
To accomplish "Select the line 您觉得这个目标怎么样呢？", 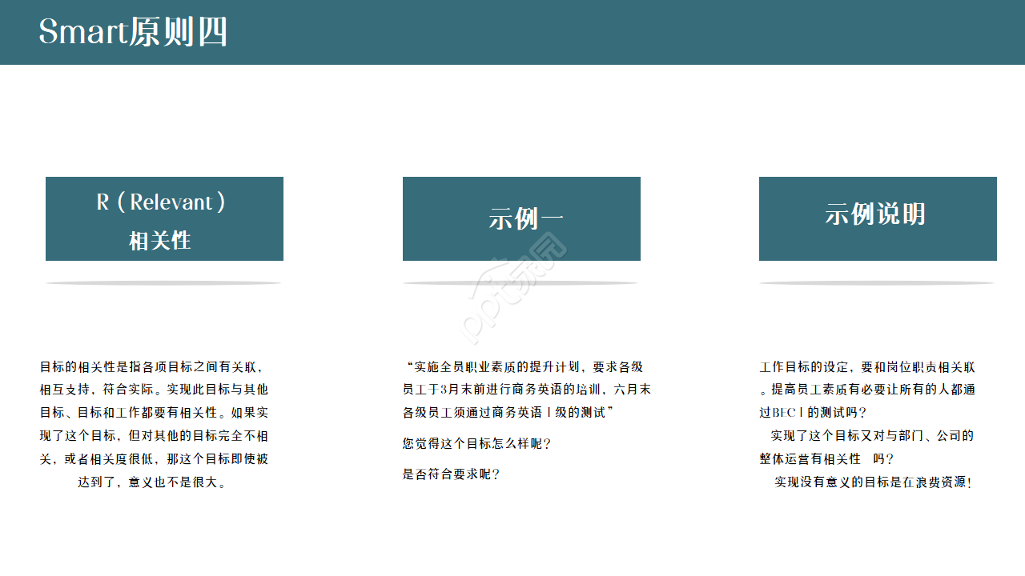I will [476, 443].
